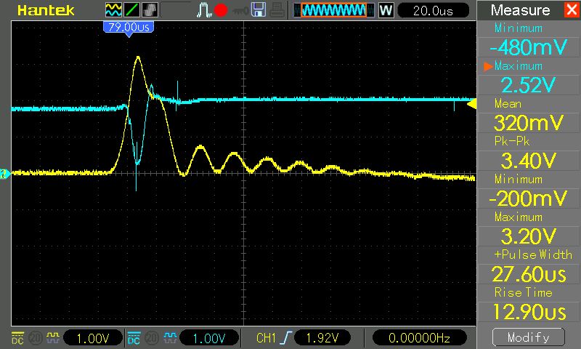This screenshot has width=581, height=349.
Task: Click the printer icon in top bar
Action: [x=277, y=10]
